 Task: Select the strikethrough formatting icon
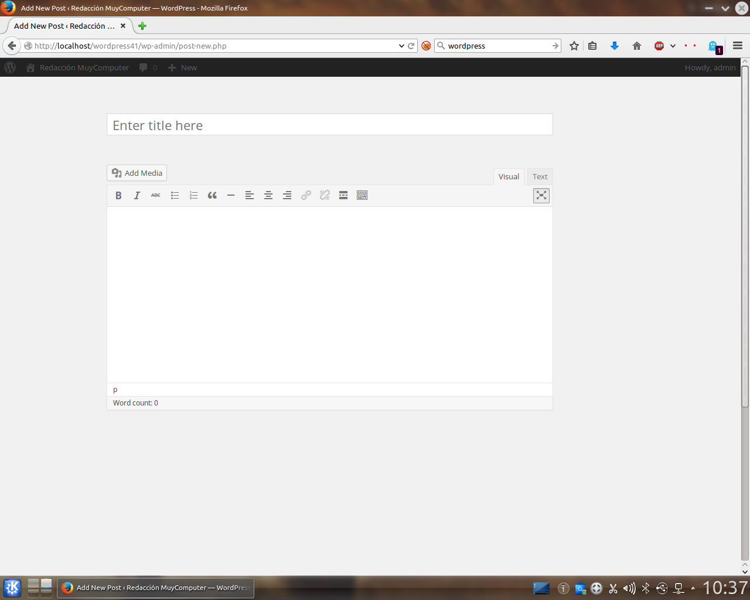[155, 195]
